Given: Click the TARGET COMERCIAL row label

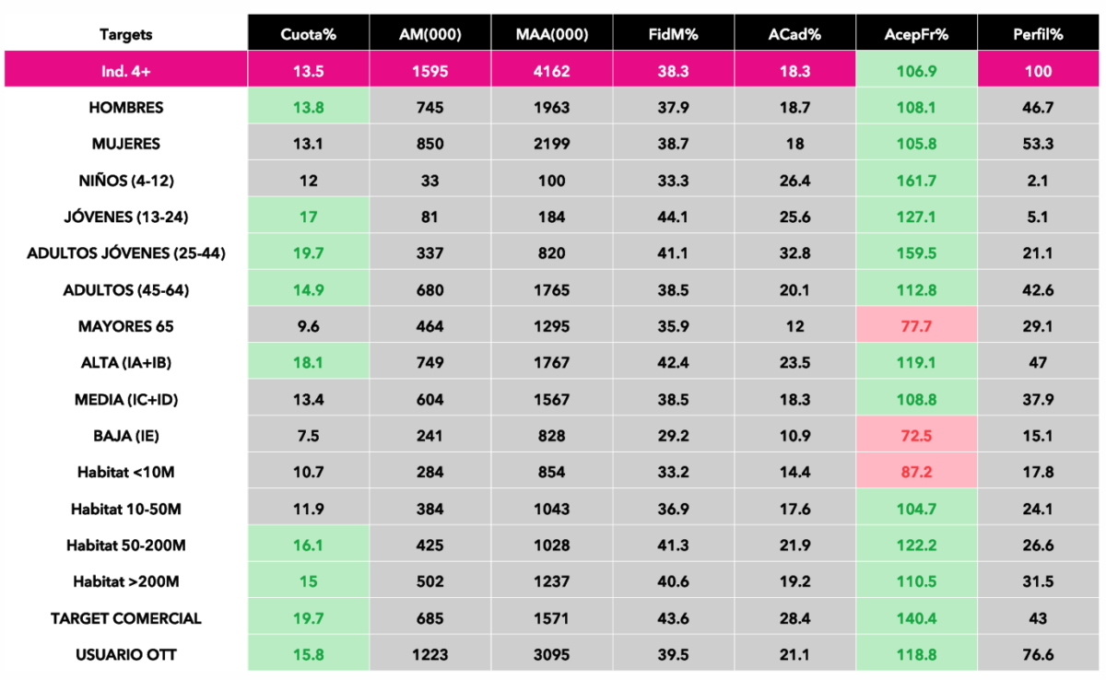Looking at the screenshot, I should point(126,618).
